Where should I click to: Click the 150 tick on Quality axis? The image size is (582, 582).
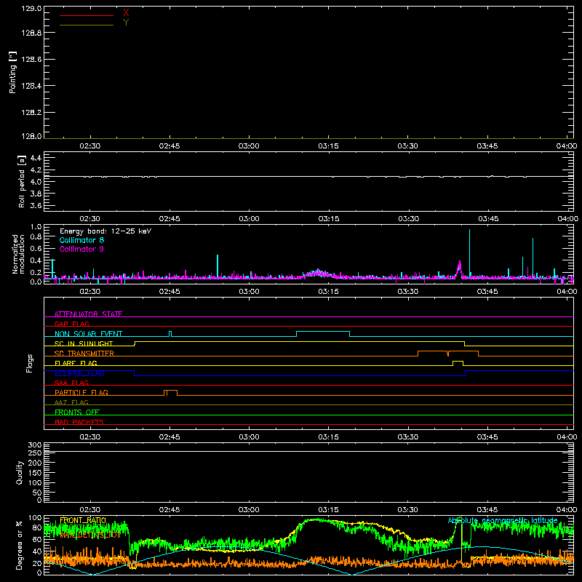point(34,473)
